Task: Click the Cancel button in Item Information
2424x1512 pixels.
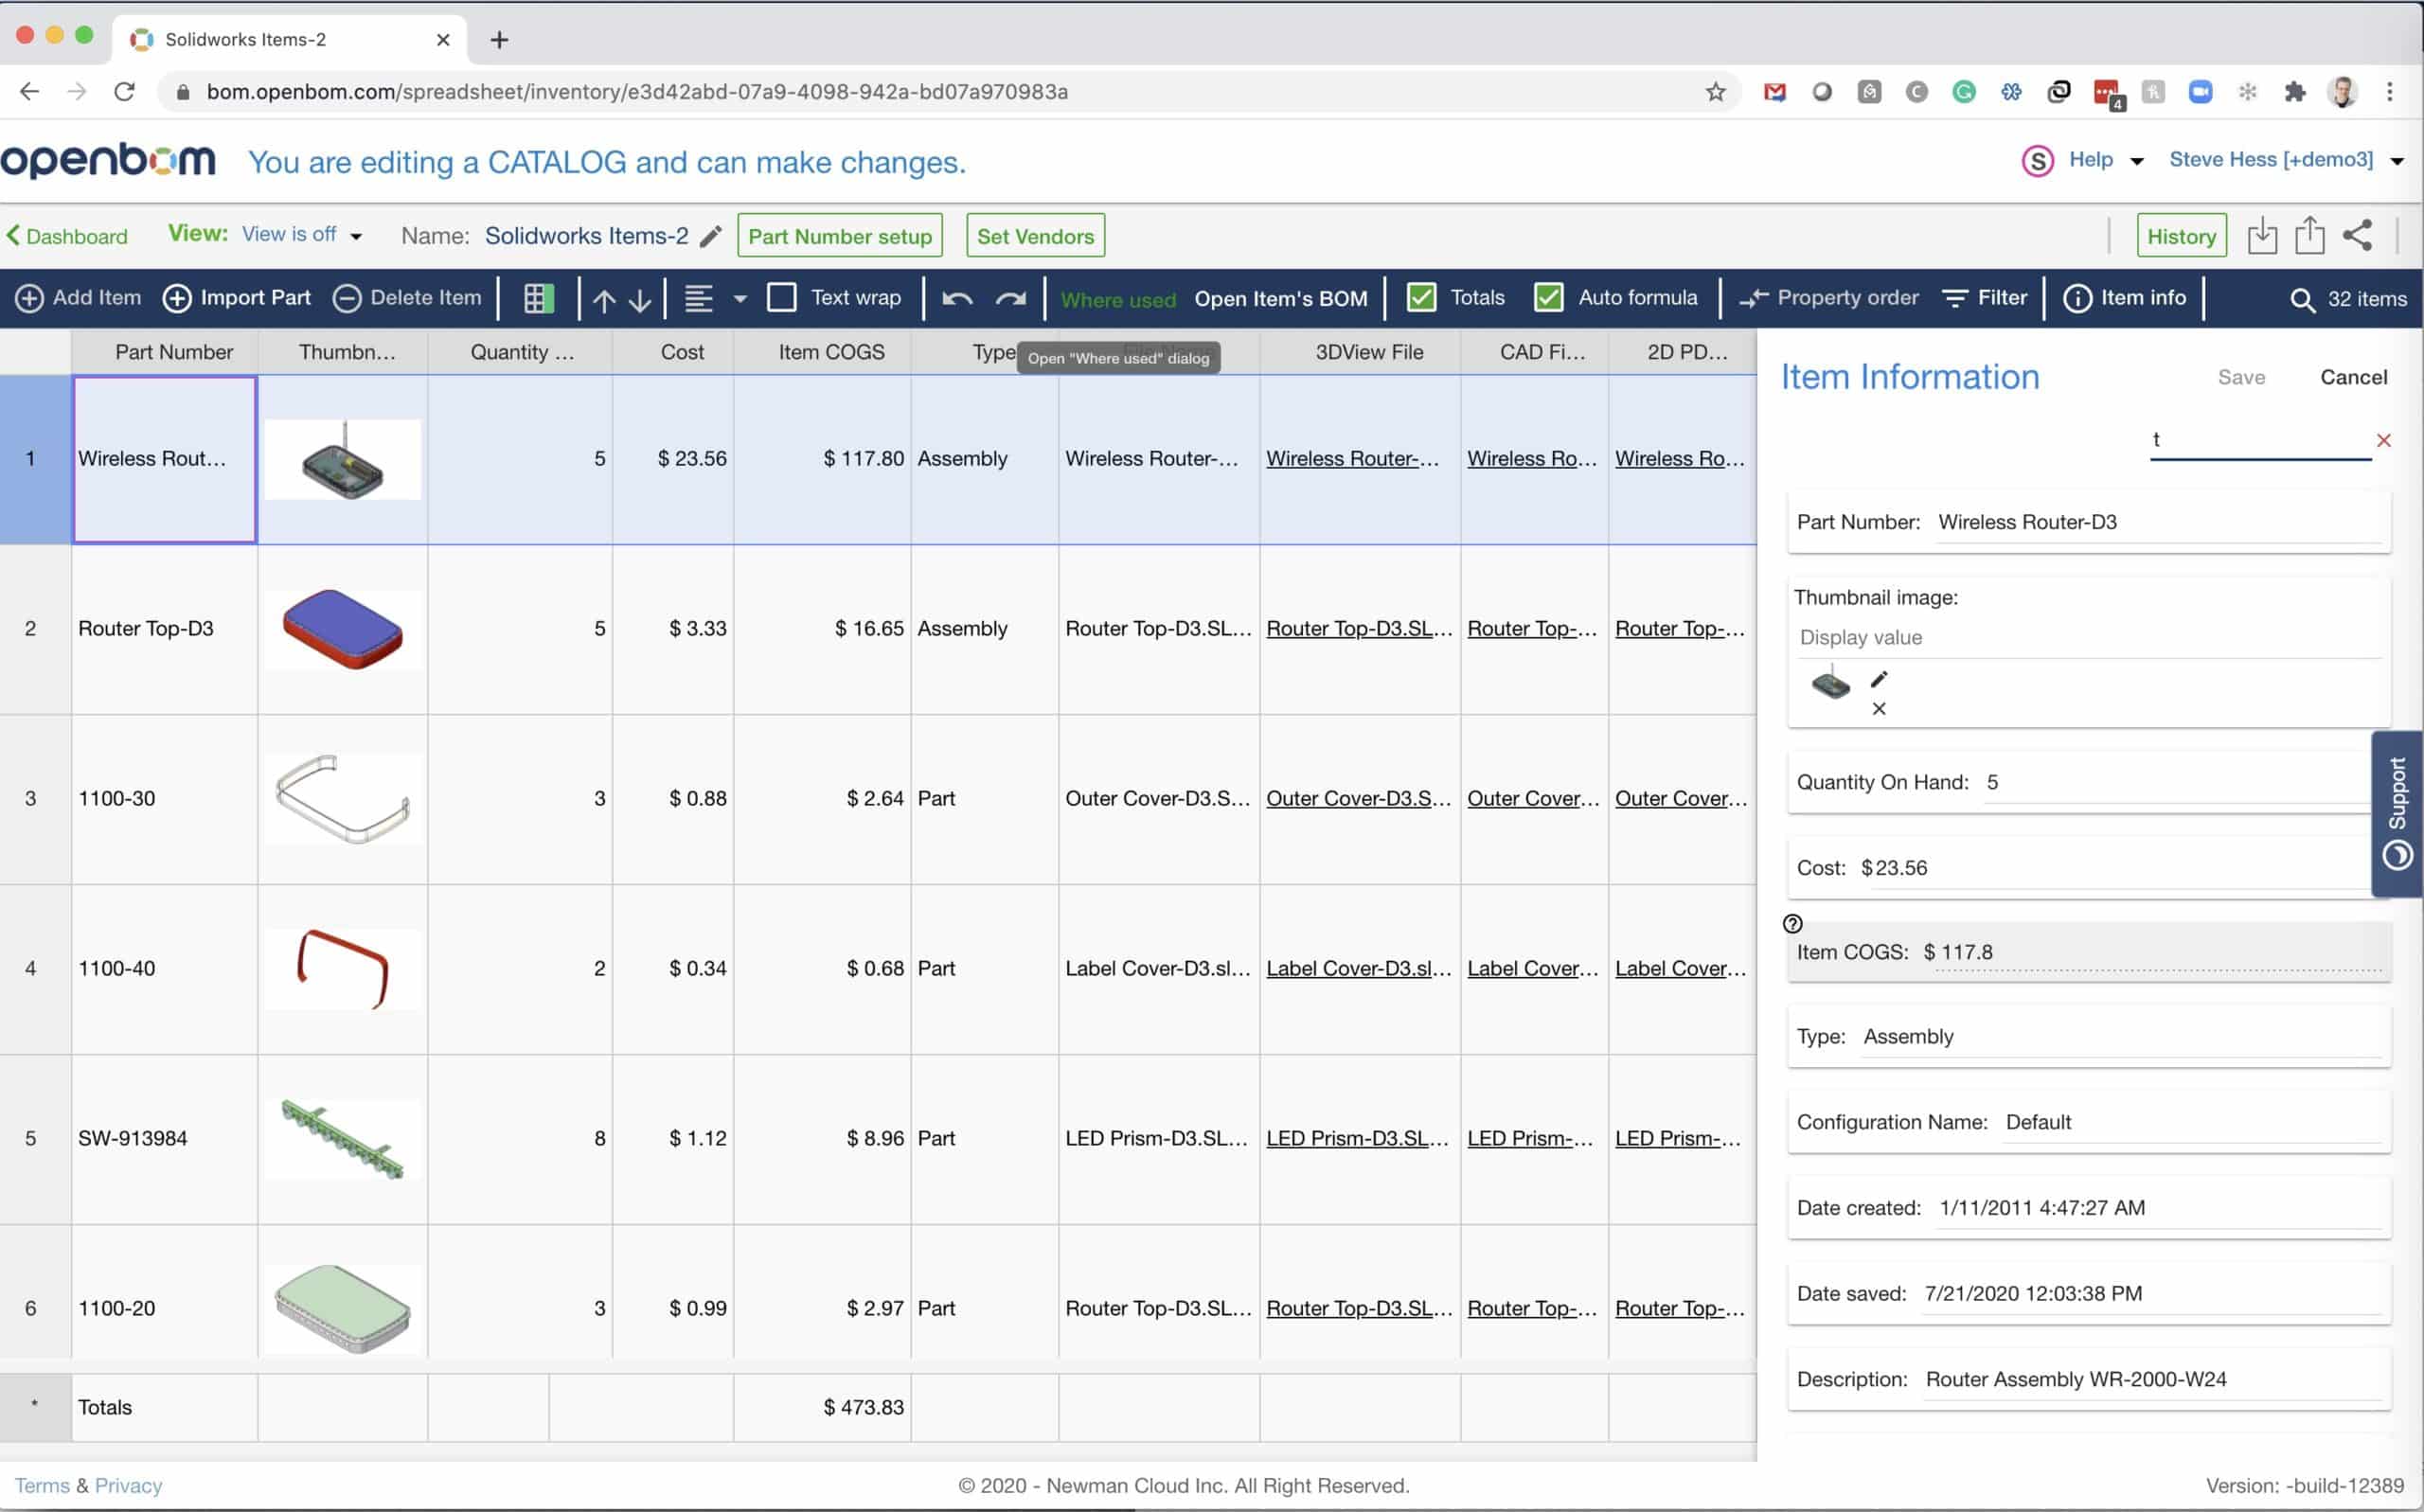Action: [2356, 376]
